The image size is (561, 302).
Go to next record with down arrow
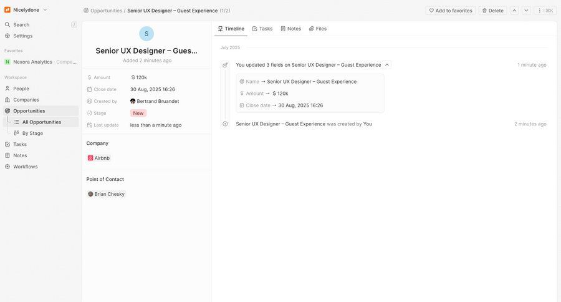526,11
